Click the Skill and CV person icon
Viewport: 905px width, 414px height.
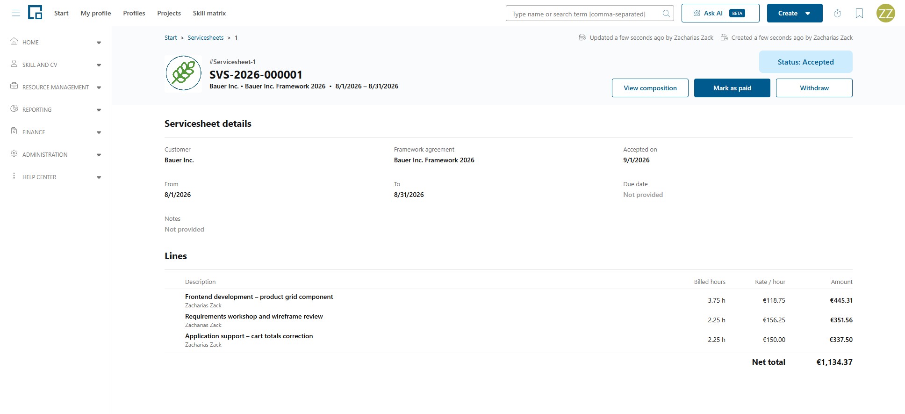point(14,64)
